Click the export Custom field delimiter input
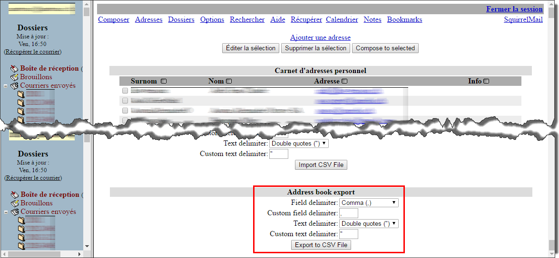This screenshot has height=258, width=559. 348,213
